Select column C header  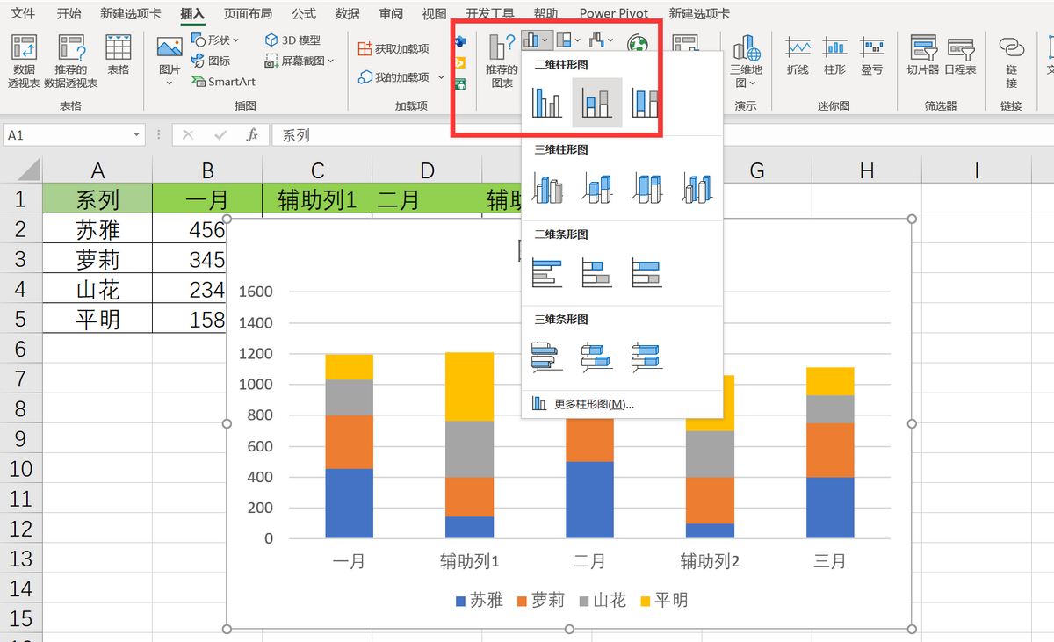pos(317,170)
